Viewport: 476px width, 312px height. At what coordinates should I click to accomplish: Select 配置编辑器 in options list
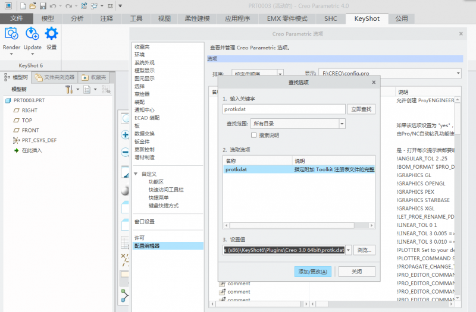point(168,246)
